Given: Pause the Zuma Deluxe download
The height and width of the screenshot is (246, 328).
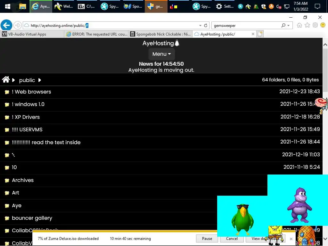Looking at the screenshot, I should tap(207, 238).
